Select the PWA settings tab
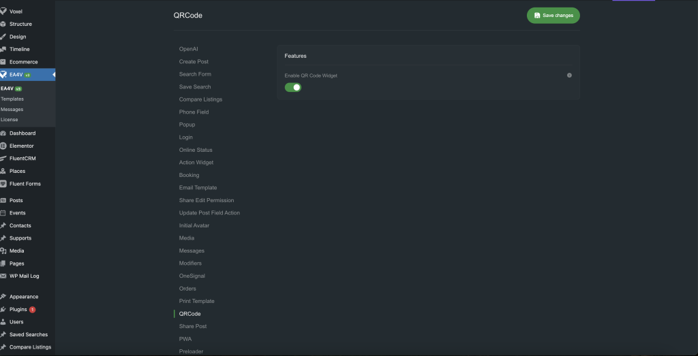The width and height of the screenshot is (698, 356). point(185,338)
